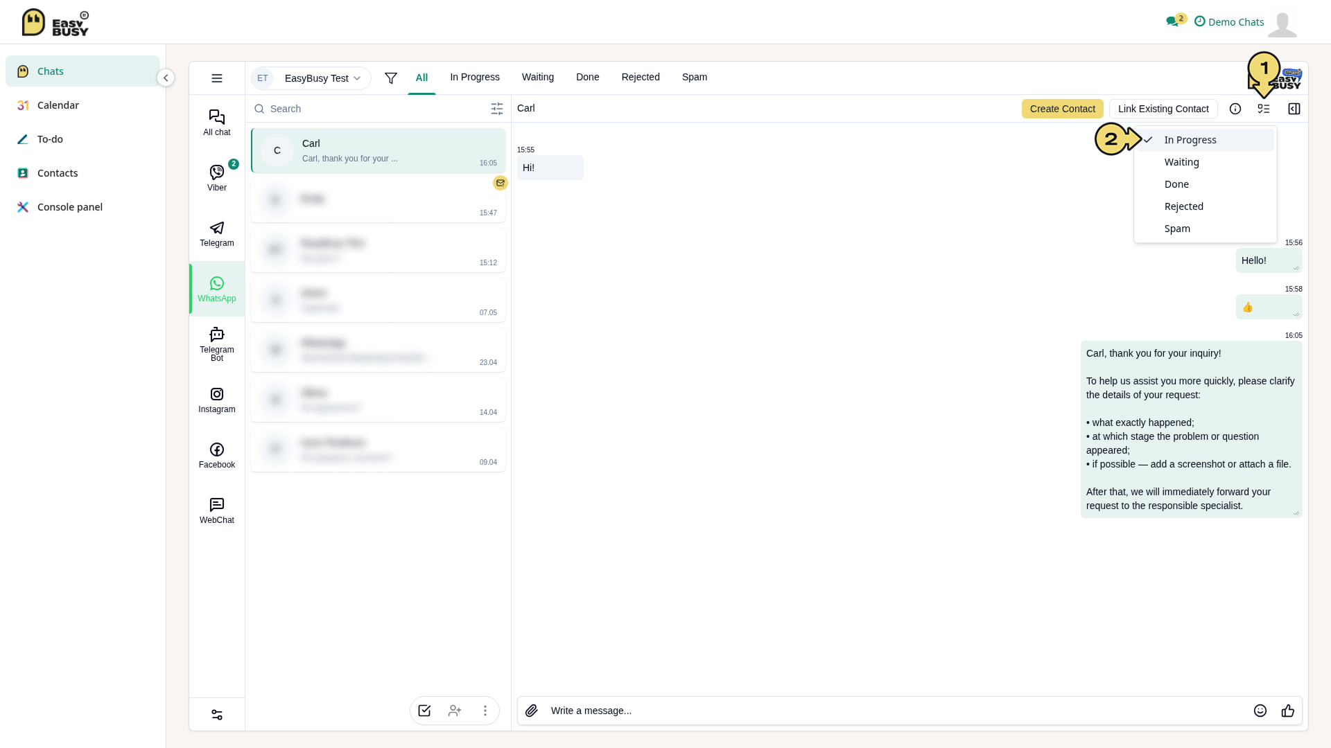Toggle the right side panel icon

[x=1294, y=109]
